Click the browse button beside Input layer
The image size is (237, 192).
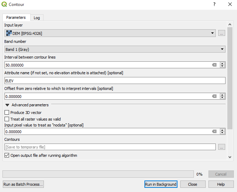(222, 33)
